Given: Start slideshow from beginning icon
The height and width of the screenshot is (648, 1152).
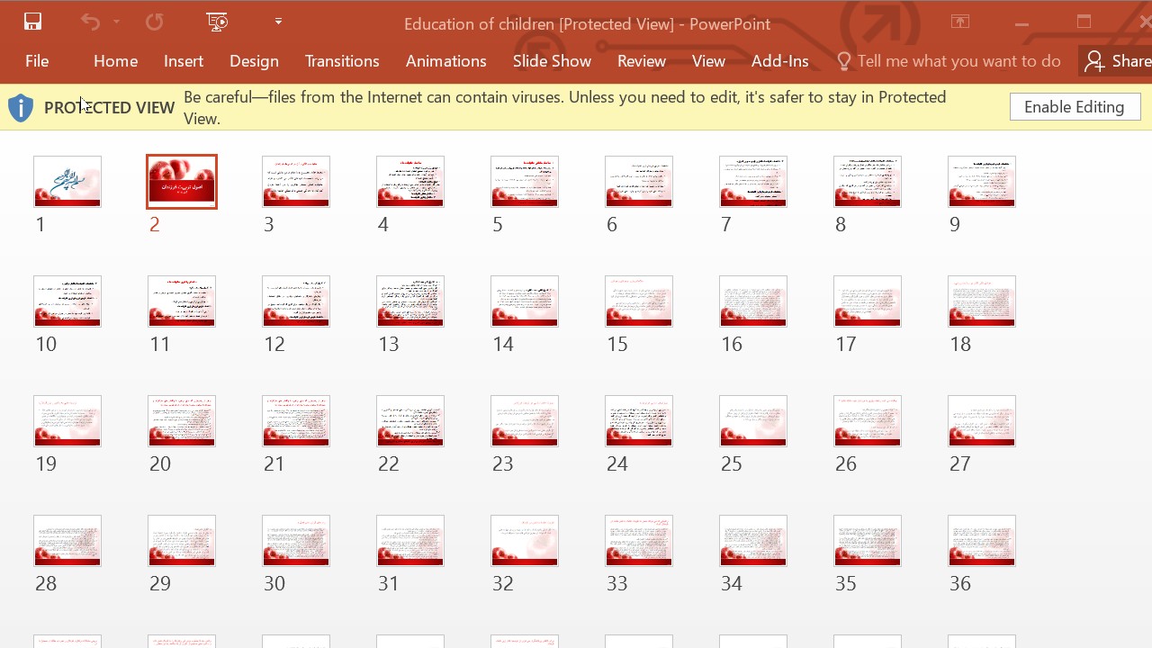Looking at the screenshot, I should point(217,22).
